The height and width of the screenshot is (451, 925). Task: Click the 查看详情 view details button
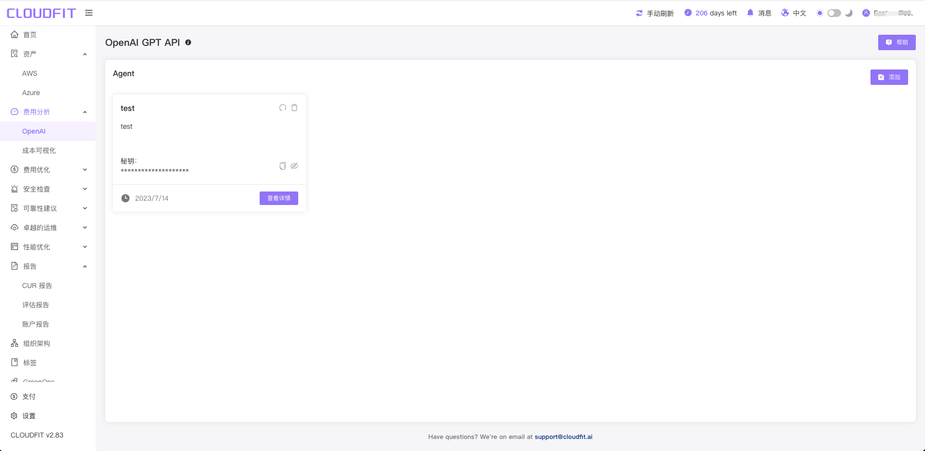pyautogui.click(x=279, y=198)
